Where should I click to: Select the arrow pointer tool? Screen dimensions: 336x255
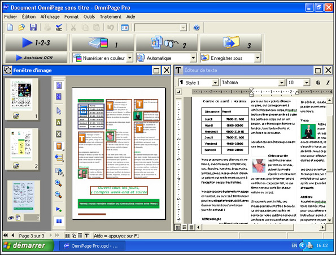(x=59, y=111)
